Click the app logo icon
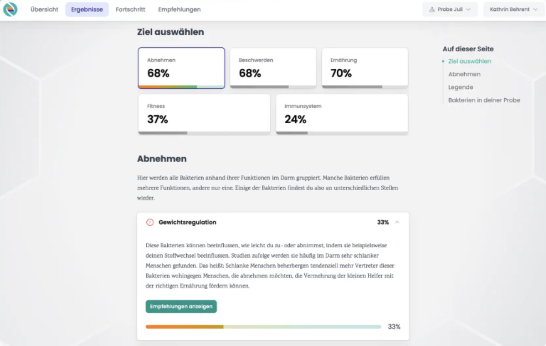Viewport: 546px width, 346px height. [10, 9]
